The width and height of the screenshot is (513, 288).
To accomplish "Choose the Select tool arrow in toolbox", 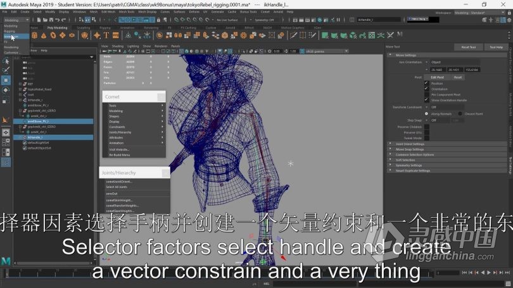I will (x=6, y=61).
